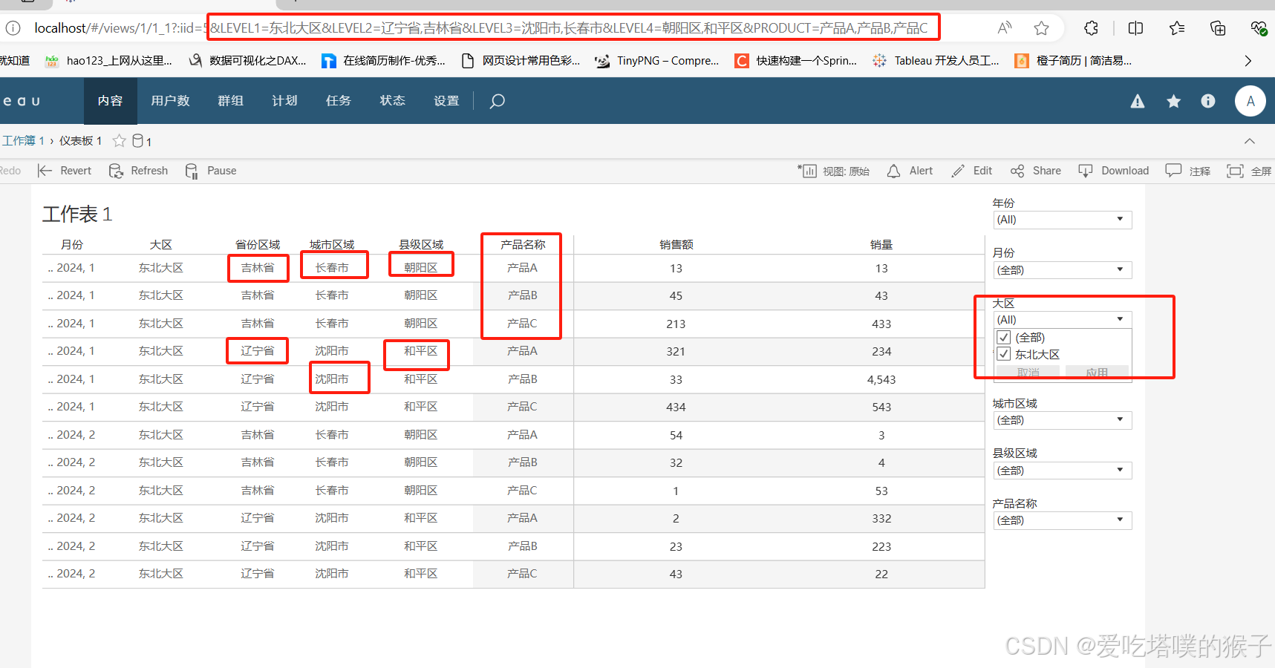Select the 省份区域 column header
This screenshot has height=668, width=1275.
tap(258, 245)
